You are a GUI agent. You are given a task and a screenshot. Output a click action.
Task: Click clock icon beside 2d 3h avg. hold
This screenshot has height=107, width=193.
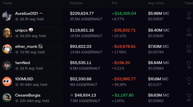[17, 19]
